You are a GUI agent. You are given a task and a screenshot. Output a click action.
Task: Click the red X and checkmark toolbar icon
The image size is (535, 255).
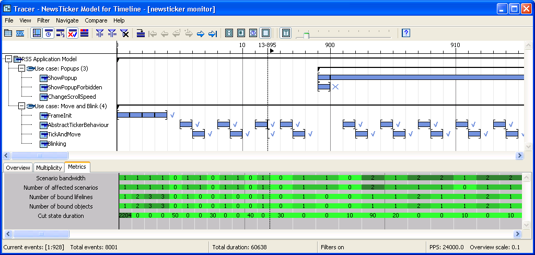(72, 33)
